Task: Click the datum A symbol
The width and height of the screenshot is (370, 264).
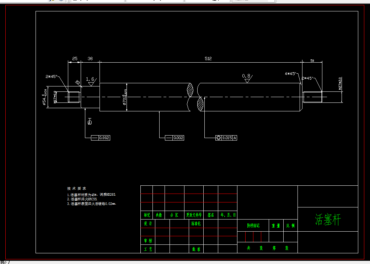Action: point(90,121)
